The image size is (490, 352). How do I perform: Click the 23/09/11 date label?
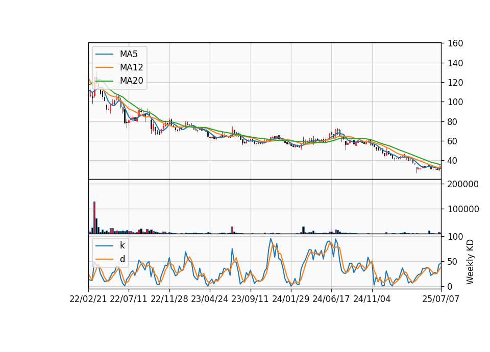click(x=250, y=299)
